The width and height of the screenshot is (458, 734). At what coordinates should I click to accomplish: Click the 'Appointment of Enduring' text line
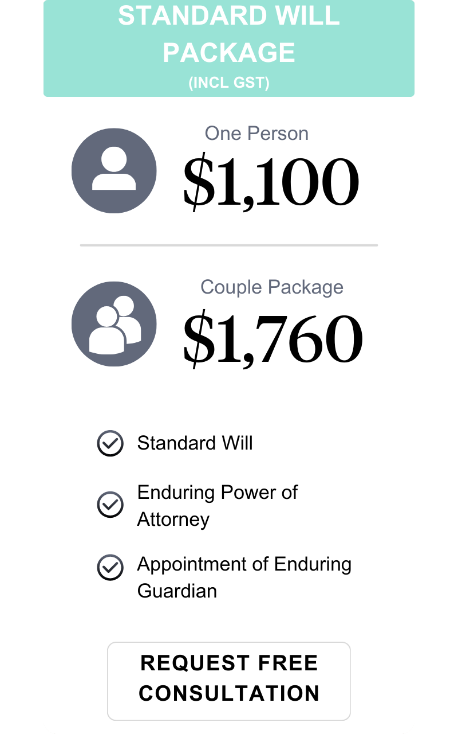pyautogui.click(x=244, y=564)
